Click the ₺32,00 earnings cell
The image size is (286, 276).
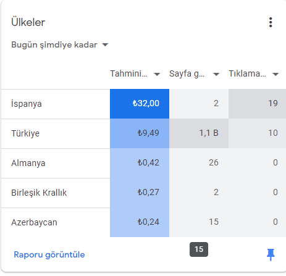(x=140, y=104)
